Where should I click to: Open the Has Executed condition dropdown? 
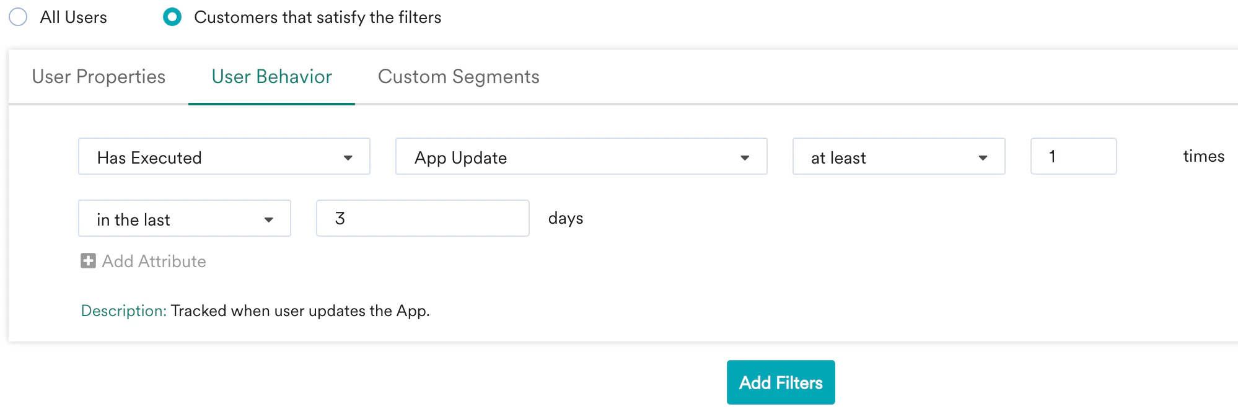[223, 157]
